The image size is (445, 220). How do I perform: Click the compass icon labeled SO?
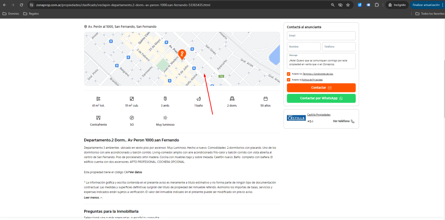click(132, 118)
